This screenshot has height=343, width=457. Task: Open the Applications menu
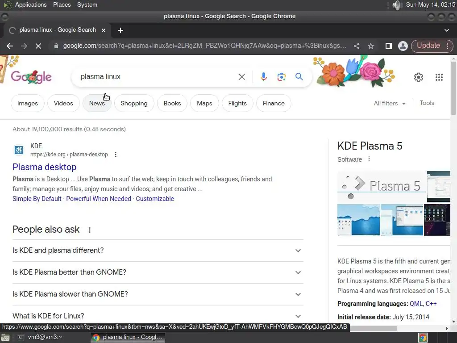pos(31,4)
